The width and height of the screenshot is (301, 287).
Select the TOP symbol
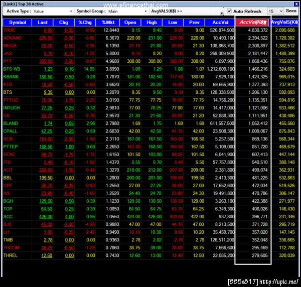[x=8, y=209]
